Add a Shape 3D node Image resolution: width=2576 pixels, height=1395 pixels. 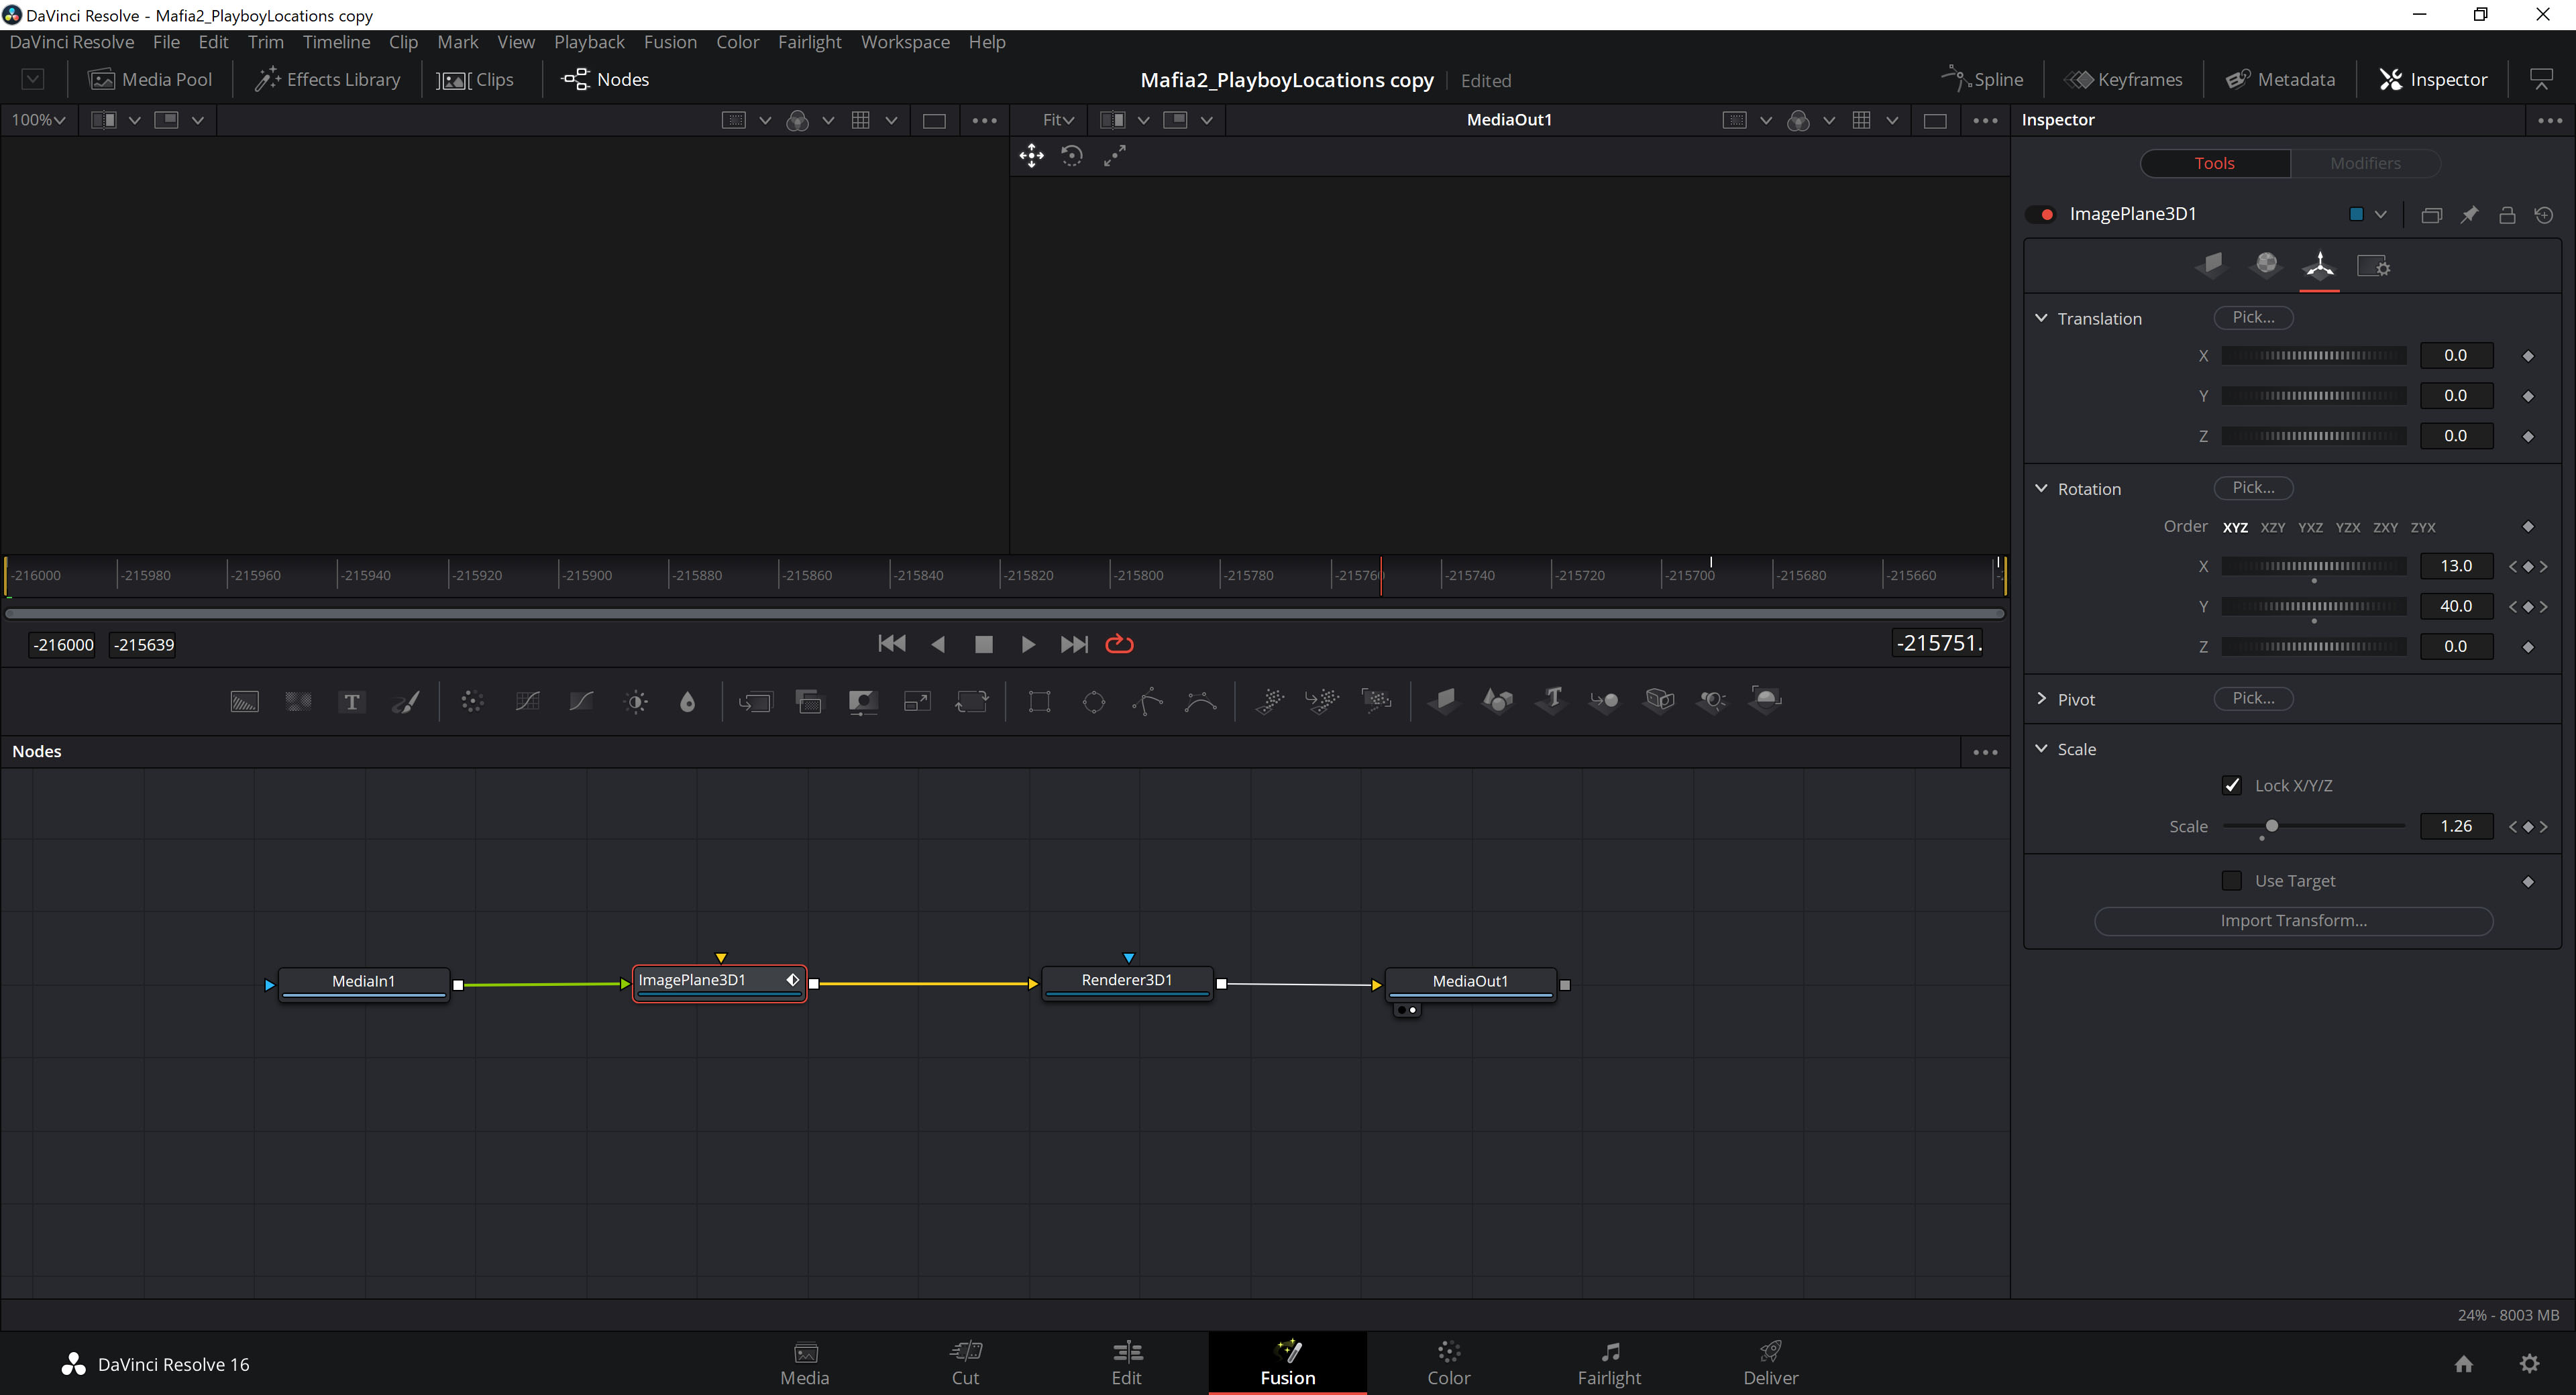(x=1498, y=700)
